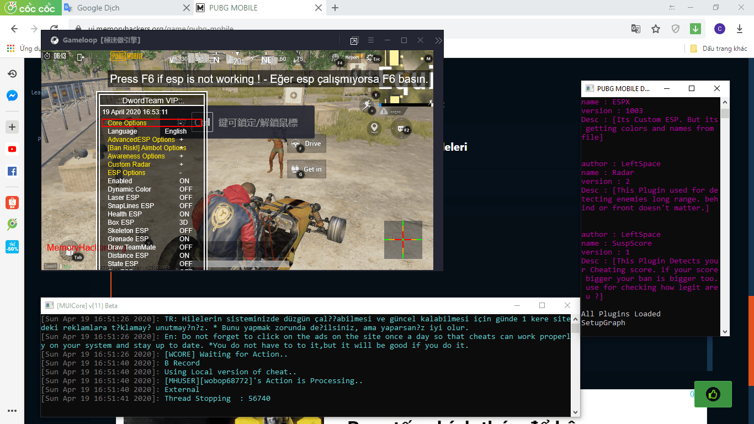Open the Tiki -50% sidebar icon

click(x=12, y=247)
